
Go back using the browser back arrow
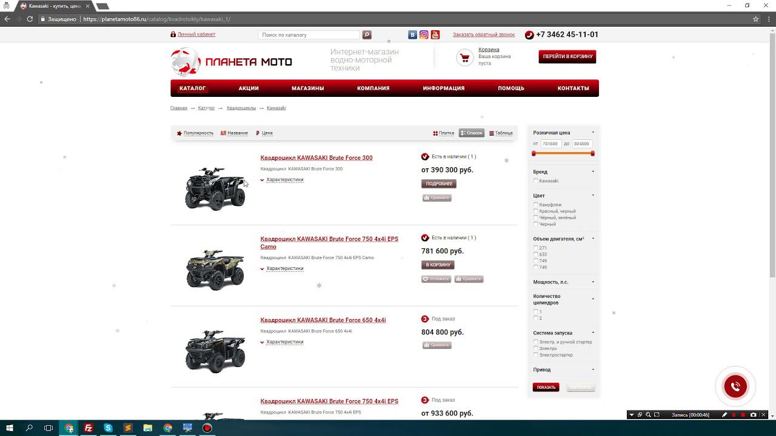[x=7, y=19]
